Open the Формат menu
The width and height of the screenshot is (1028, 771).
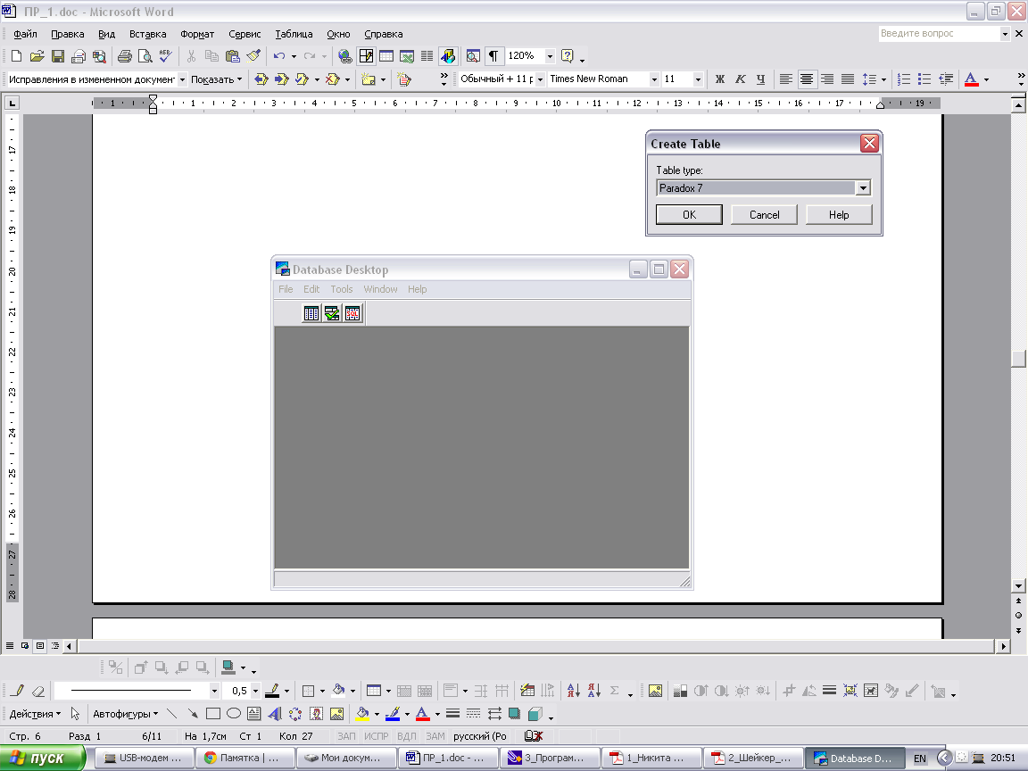(197, 34)
